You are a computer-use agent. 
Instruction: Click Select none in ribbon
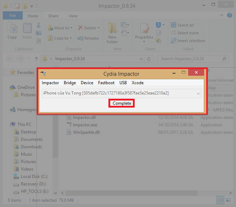[x=185, y=33]
